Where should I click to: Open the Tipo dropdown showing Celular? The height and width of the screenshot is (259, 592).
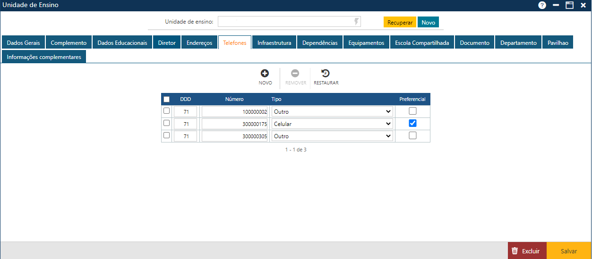pyautogui.click(x=332, y=124)
